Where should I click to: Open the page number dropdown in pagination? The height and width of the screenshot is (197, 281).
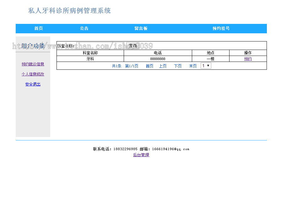click(x=206, y=65)
